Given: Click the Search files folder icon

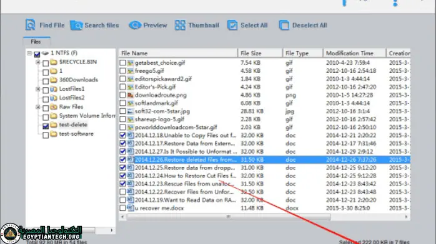Looking at the screenshot, I should click(76, 26).
